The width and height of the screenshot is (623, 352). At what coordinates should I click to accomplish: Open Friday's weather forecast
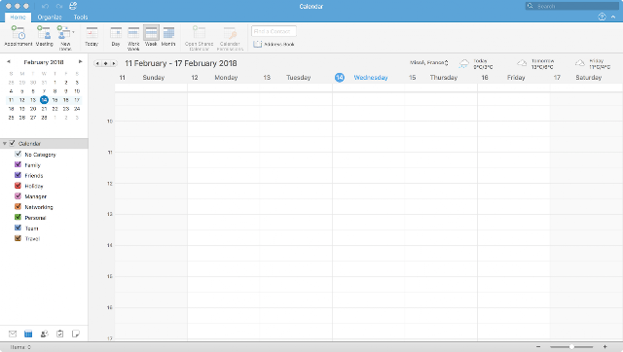tap(593, 63)
